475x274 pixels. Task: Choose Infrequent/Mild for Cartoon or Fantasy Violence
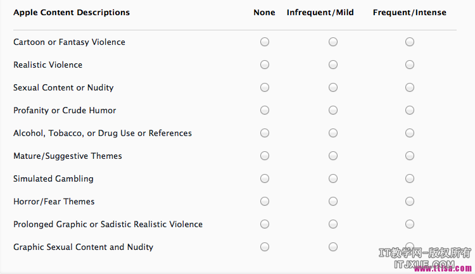point(333,42)
